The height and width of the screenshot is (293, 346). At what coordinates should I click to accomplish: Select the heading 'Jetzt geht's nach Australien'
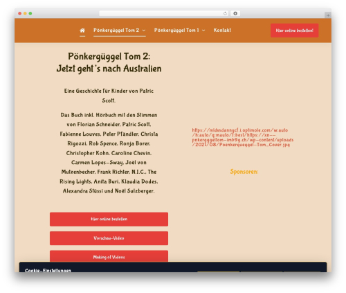tap(109, 69)
